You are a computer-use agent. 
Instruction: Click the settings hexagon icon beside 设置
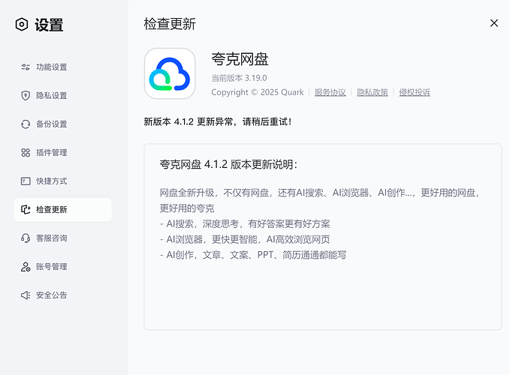coord(22,24)
